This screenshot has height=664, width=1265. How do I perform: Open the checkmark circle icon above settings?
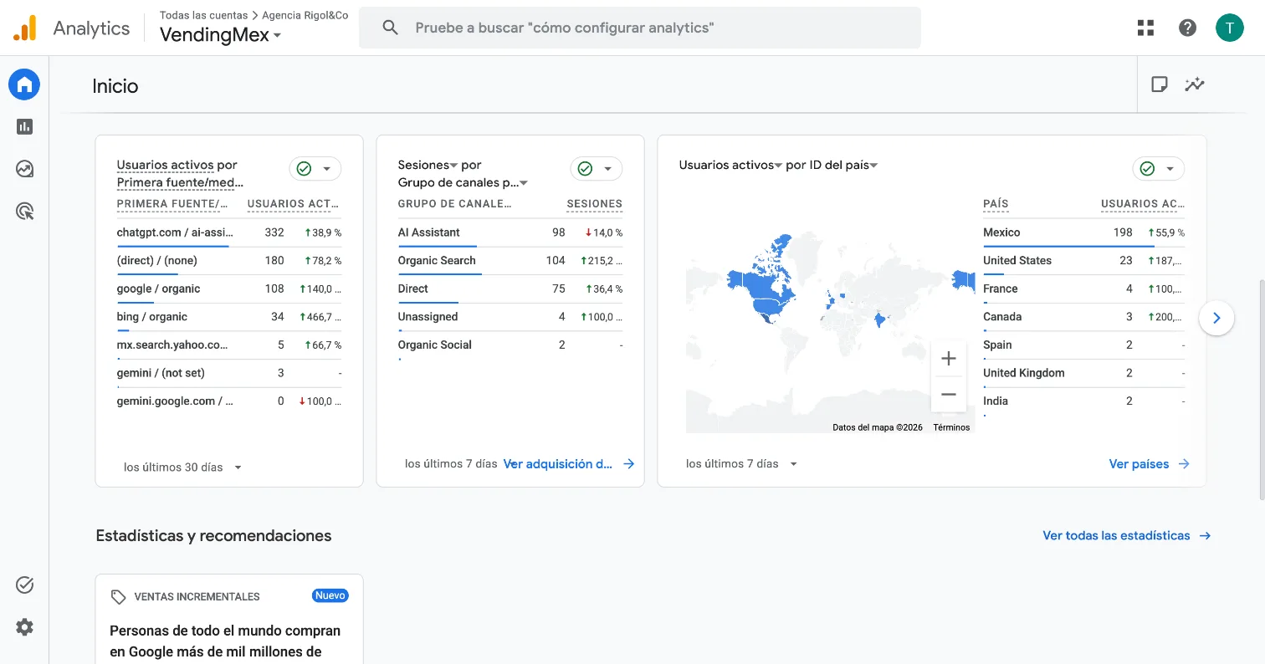[24, 585]
